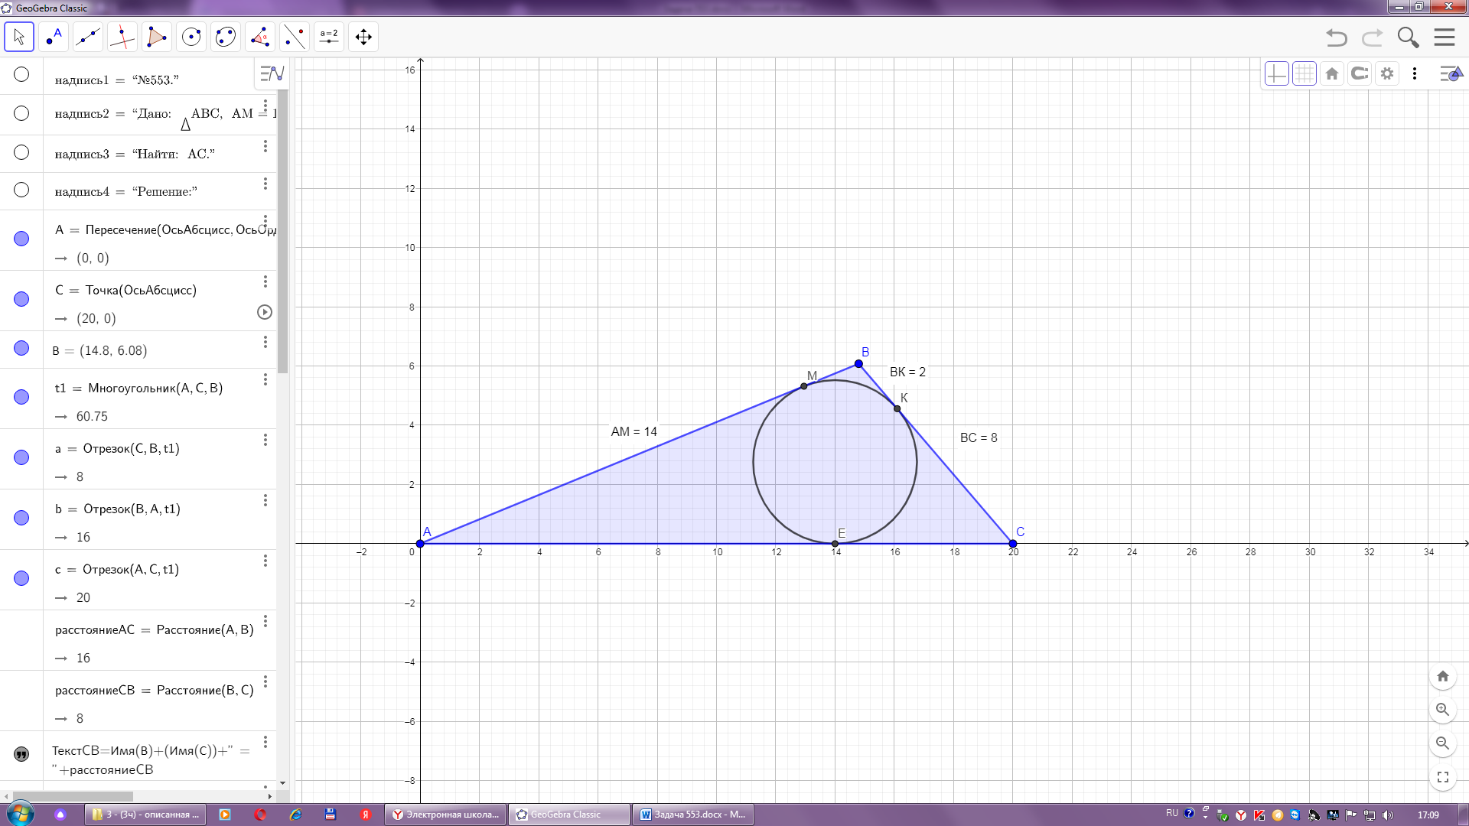Select the Reflect about line tool
Image resolution: width=1469 pixels, height=826 pixels.
coord(295,37)
